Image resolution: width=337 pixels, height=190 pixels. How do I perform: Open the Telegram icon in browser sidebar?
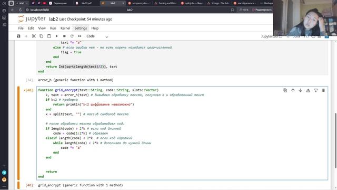(x=4, y=173)
